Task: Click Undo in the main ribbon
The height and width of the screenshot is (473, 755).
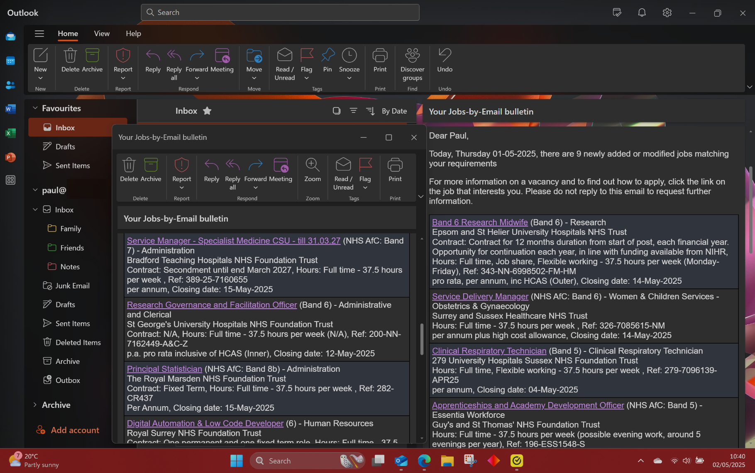Action: coord(445,56)
